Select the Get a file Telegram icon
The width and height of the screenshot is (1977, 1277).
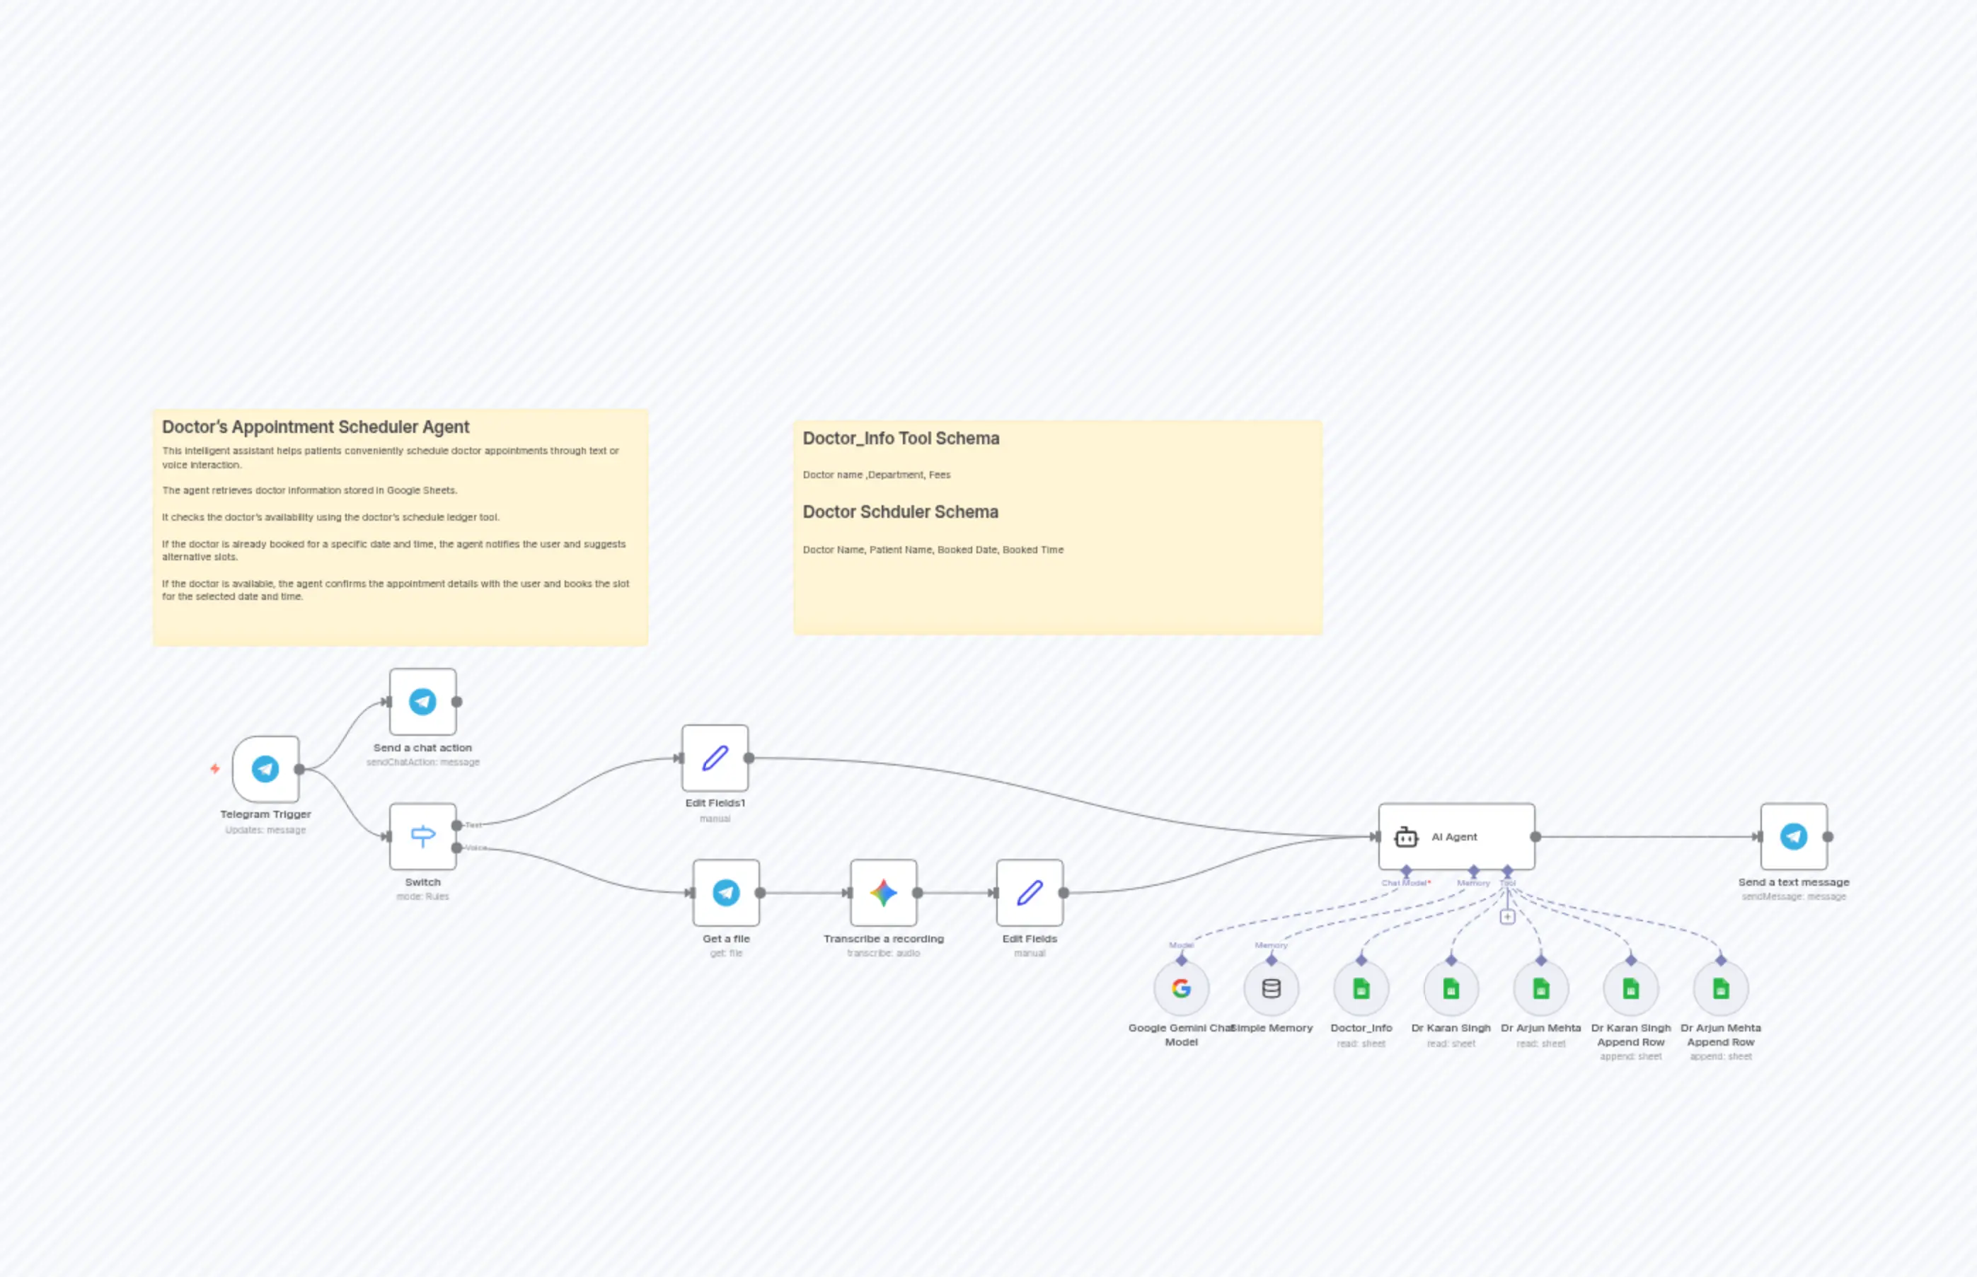click(725, 893)
